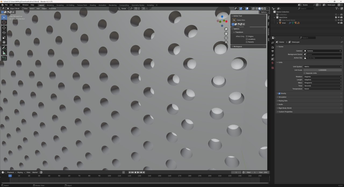
Task: Click the outliner filter funnel icon
Action: click(x=336, y=9)
